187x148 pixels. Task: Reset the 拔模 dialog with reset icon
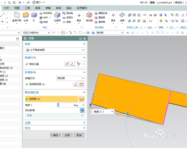coord(80,38)
